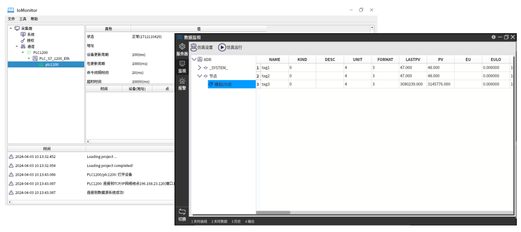The width and height of the screenshot is (521, 232).
Task: Select the tag2 cell
Action: pyautogui.click(x=275, y=76)
